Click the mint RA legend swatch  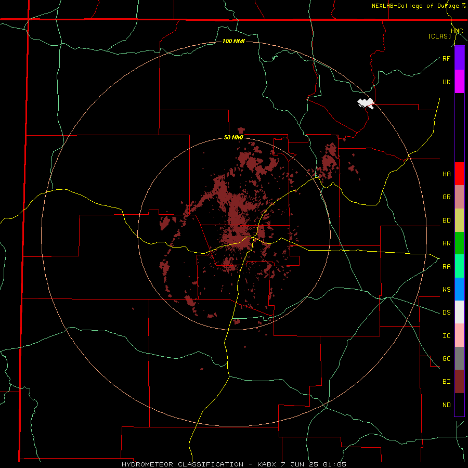[459, 266]
